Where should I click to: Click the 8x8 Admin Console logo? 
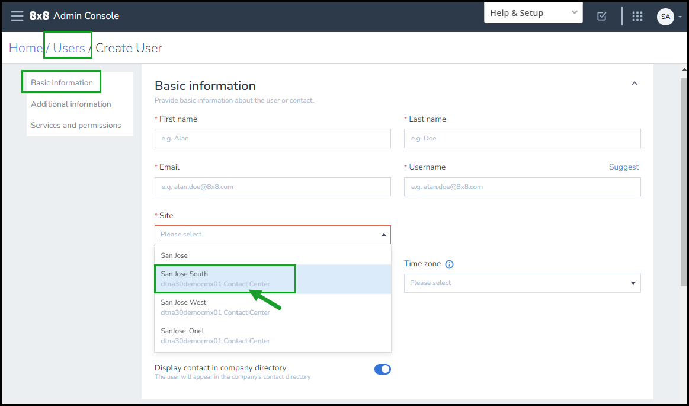click(74, 16)
